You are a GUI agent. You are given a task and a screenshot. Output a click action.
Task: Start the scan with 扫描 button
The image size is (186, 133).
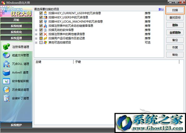click(x=175, y=10)
